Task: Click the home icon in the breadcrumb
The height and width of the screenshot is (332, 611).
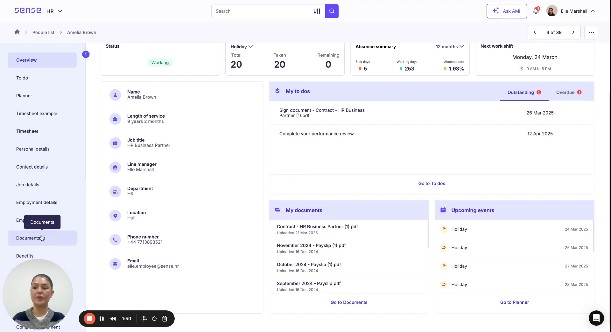Action: (17, 32)
